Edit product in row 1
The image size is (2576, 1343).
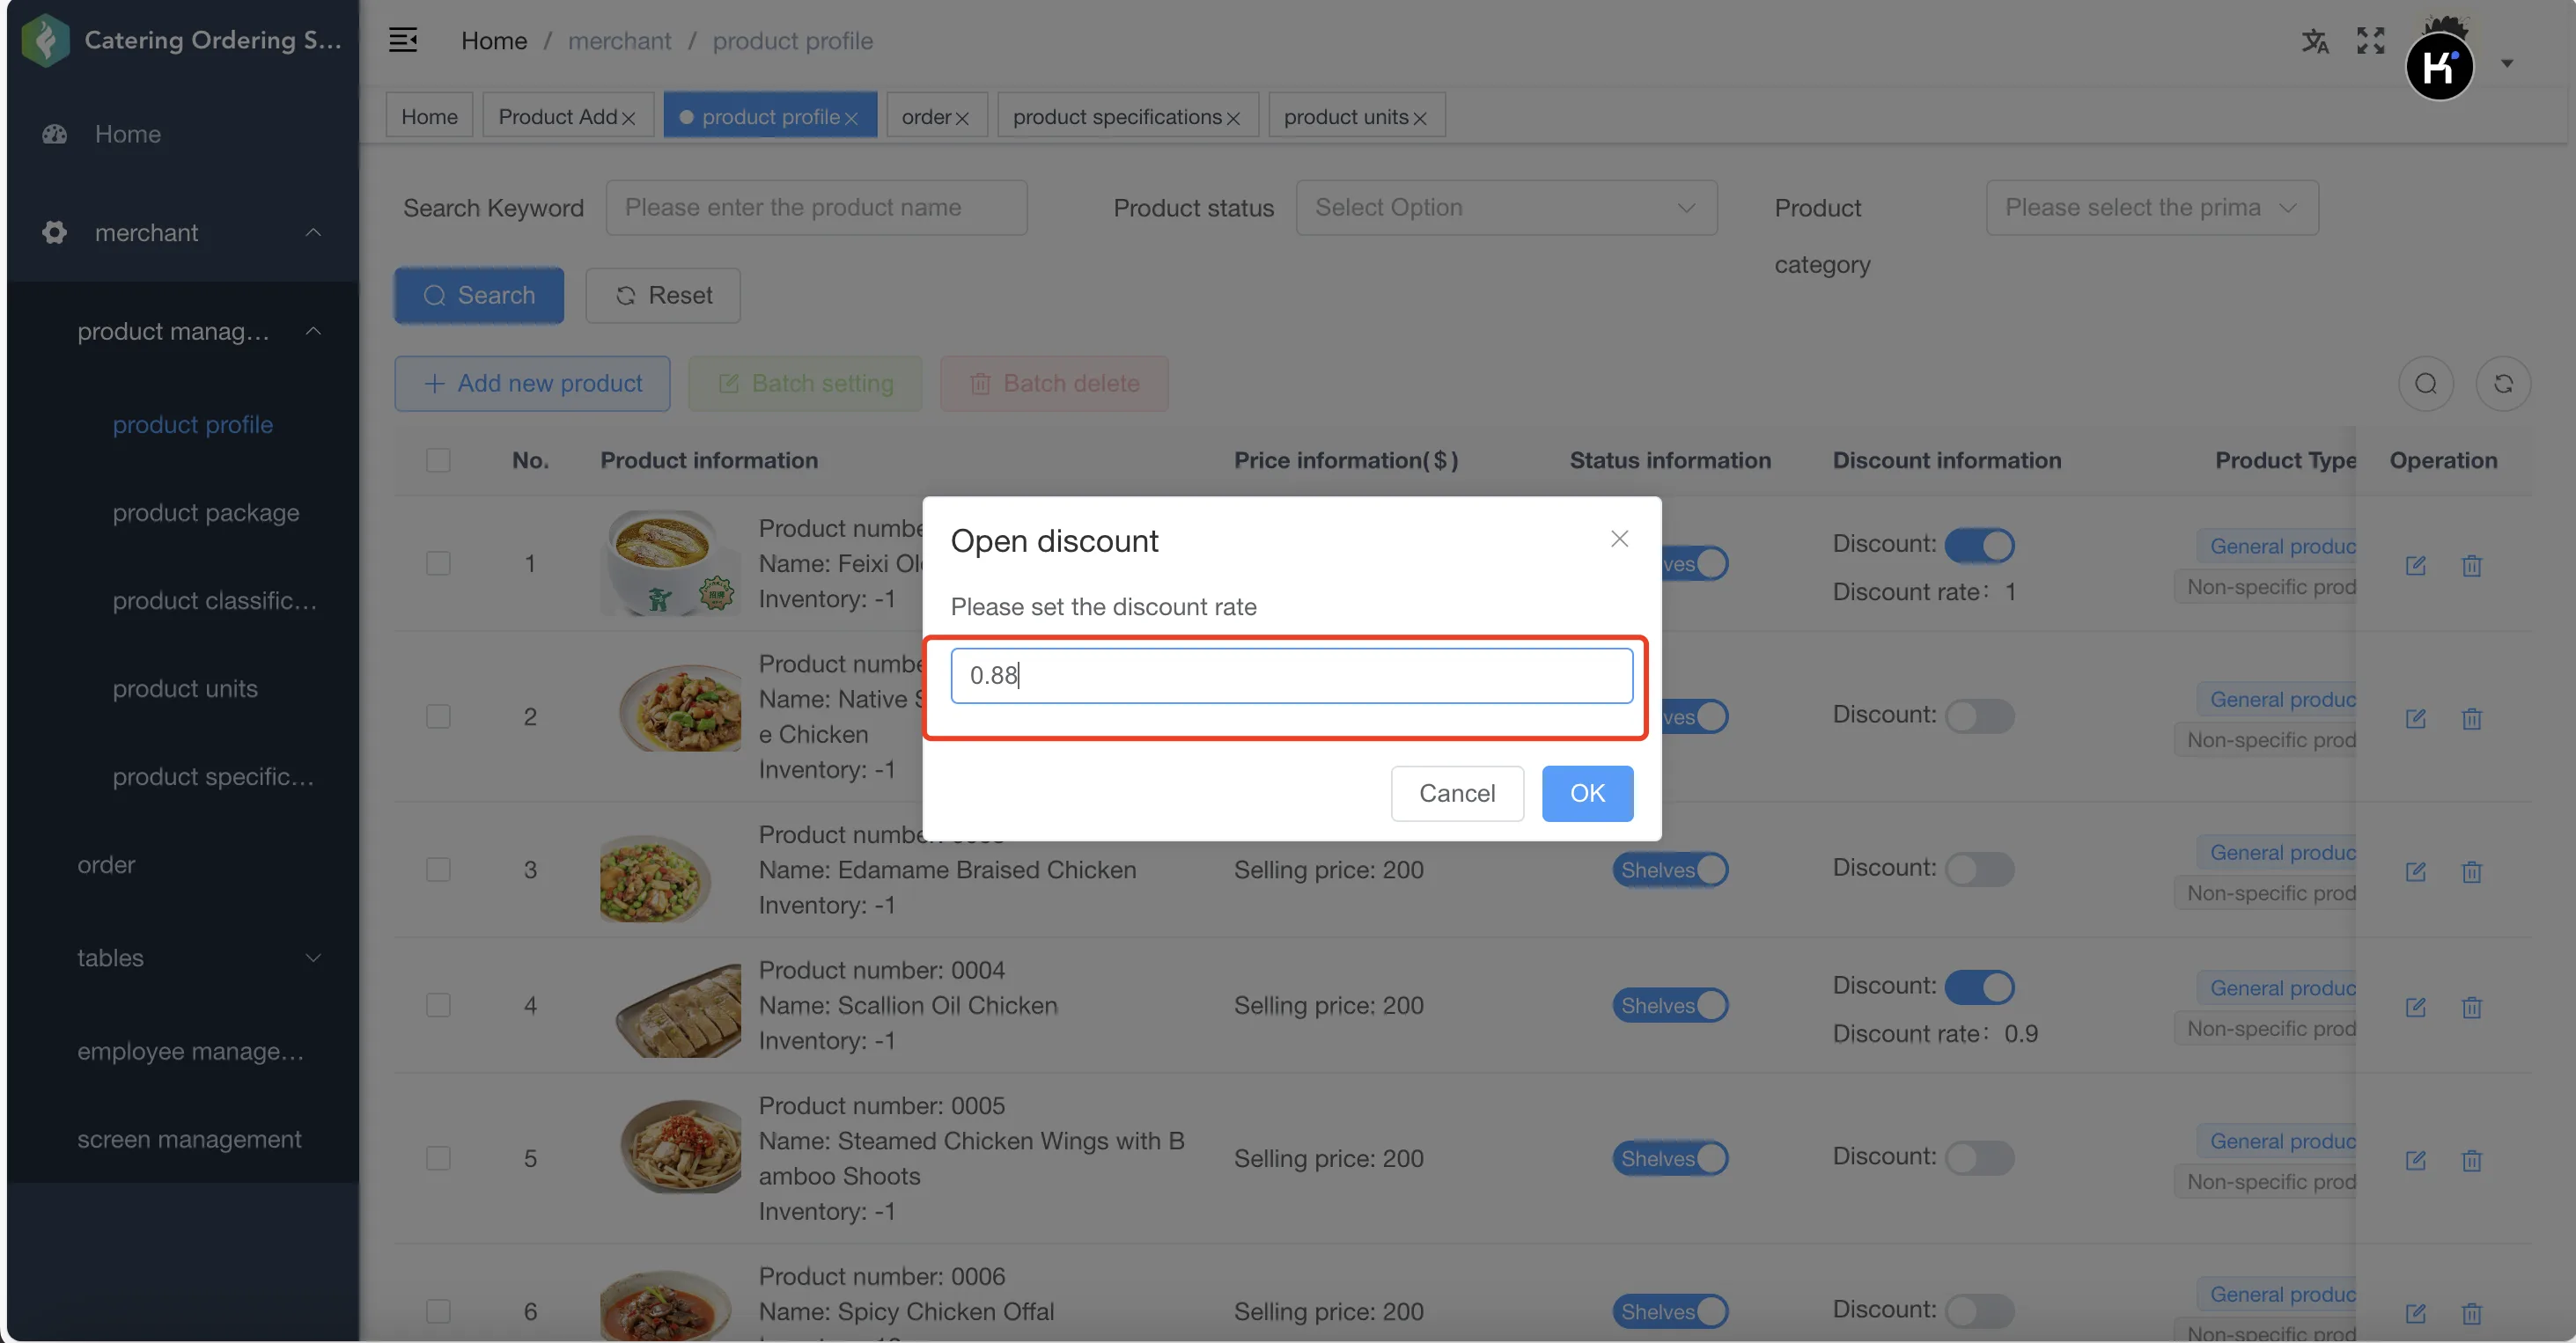pyautogui.click(x=2416, y=566)
